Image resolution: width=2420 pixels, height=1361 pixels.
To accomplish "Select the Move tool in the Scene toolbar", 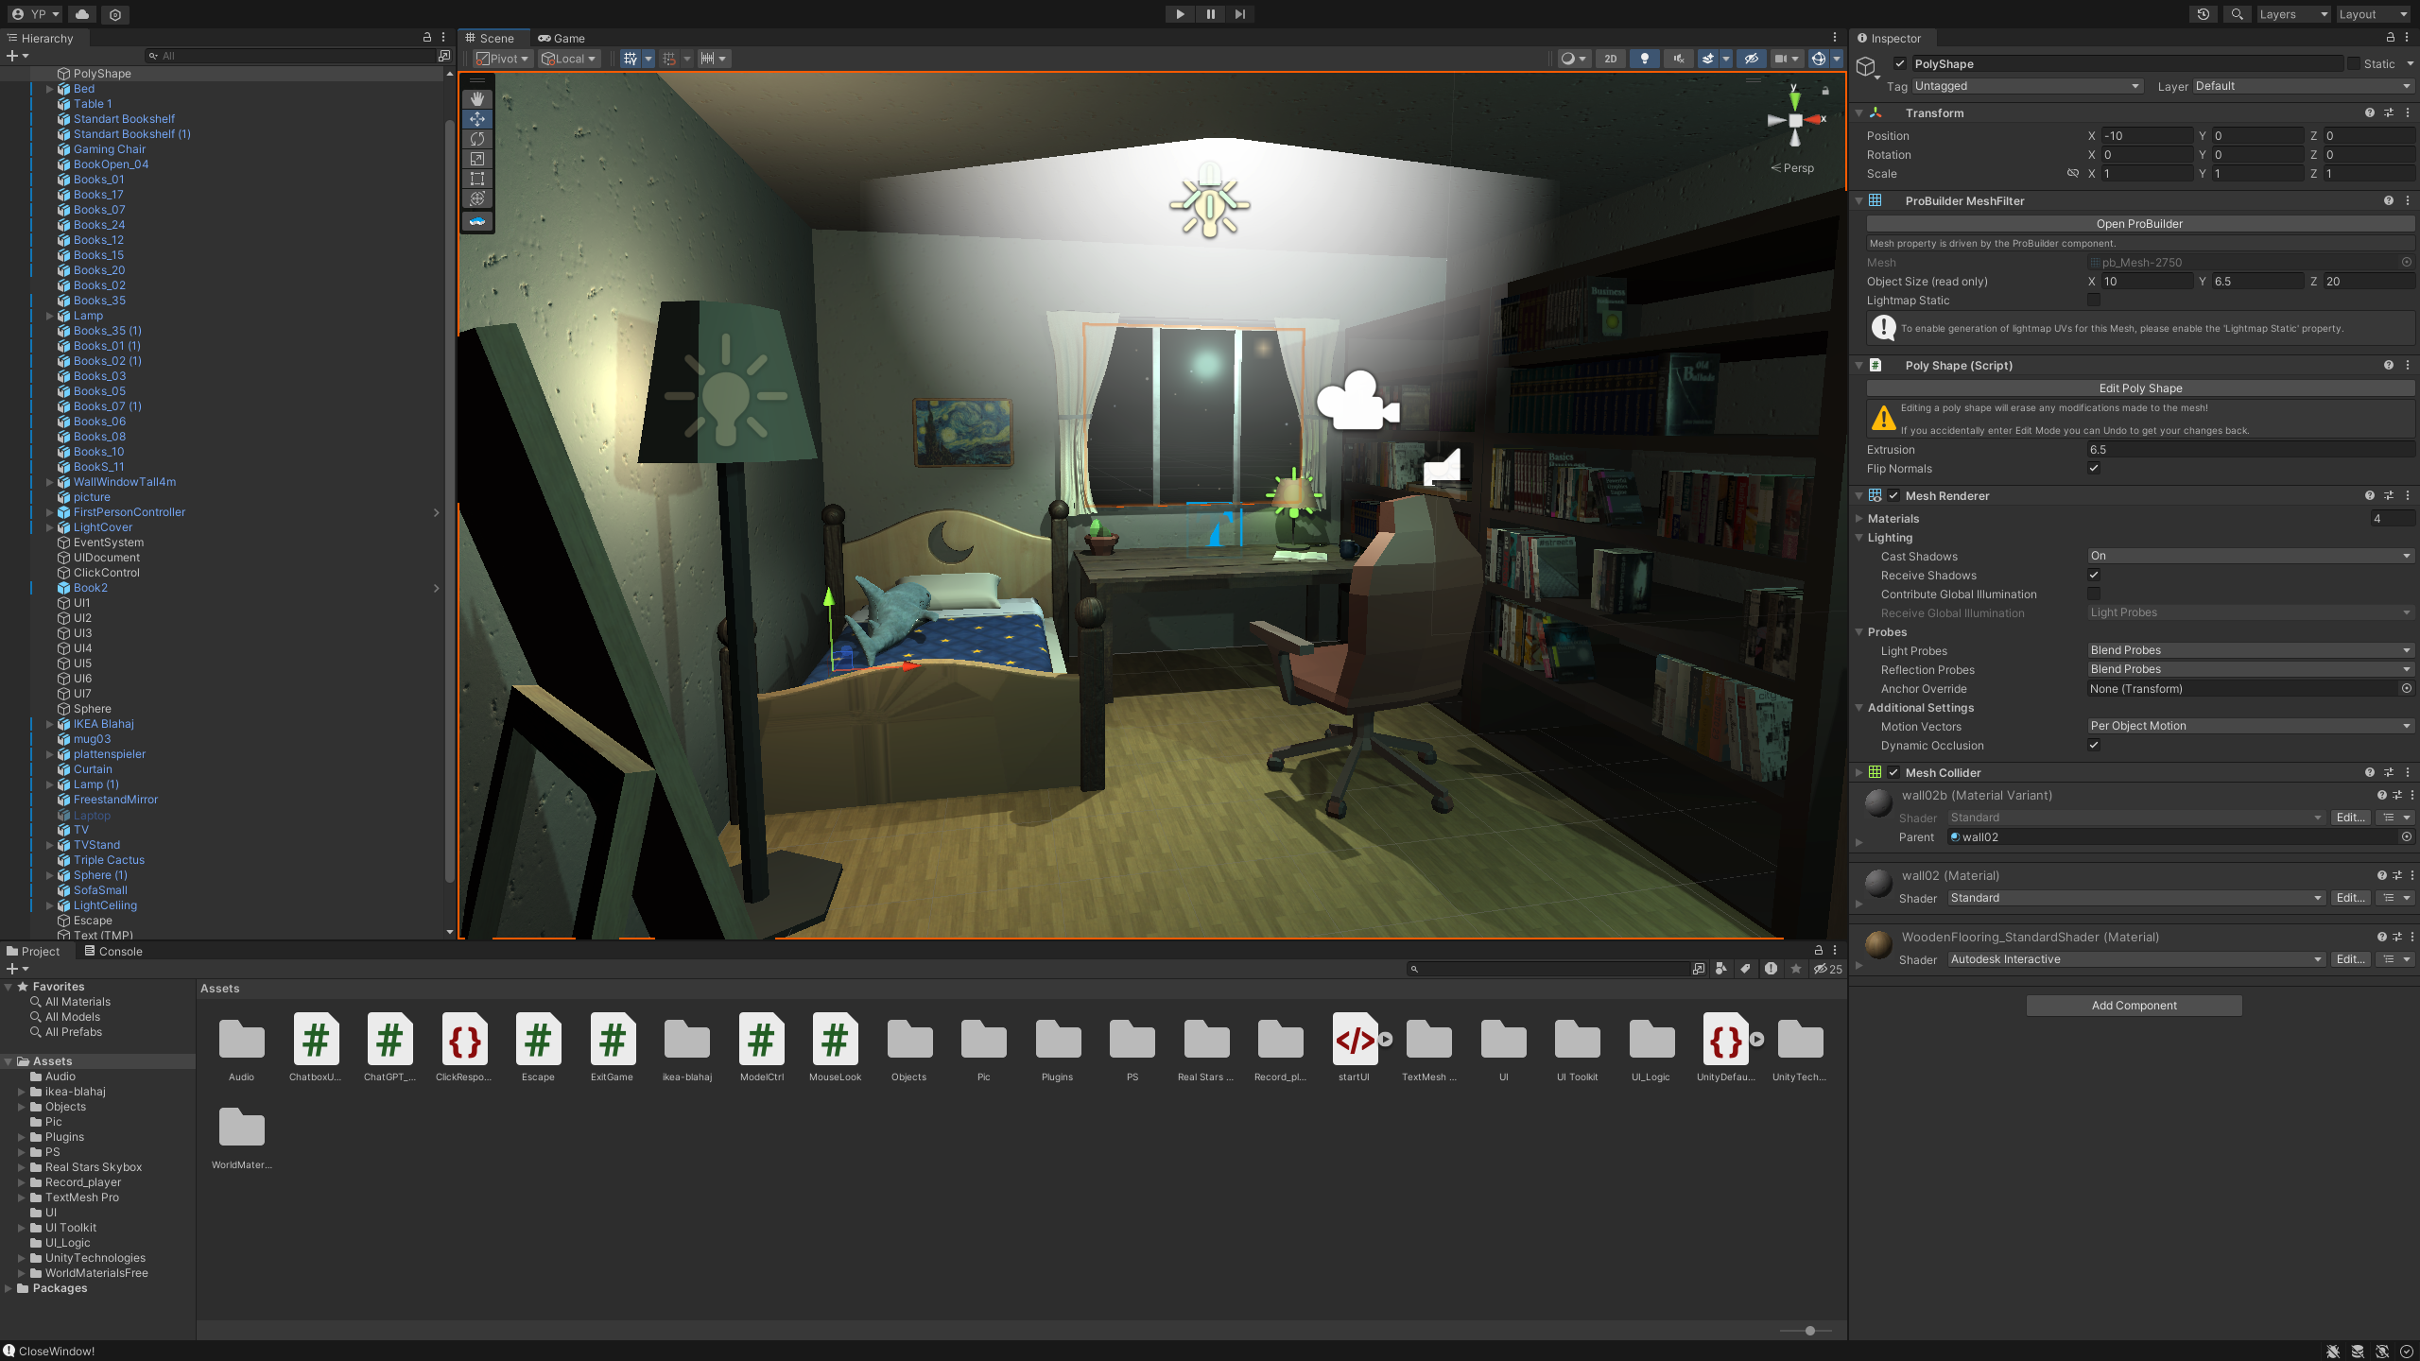I will [x=477, y=118].
